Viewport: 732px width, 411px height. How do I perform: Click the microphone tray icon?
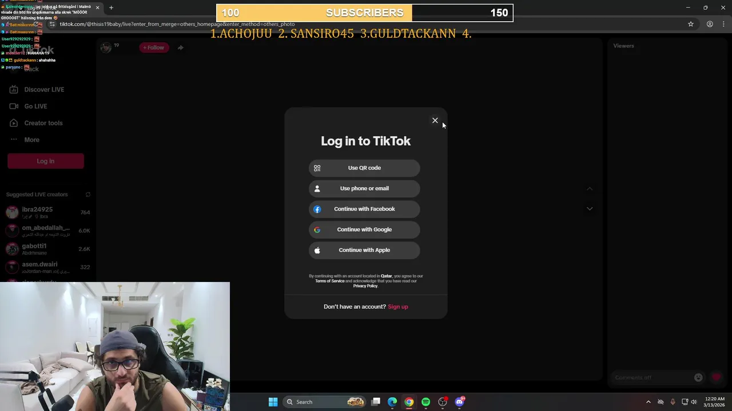click(x=673, y=402)
